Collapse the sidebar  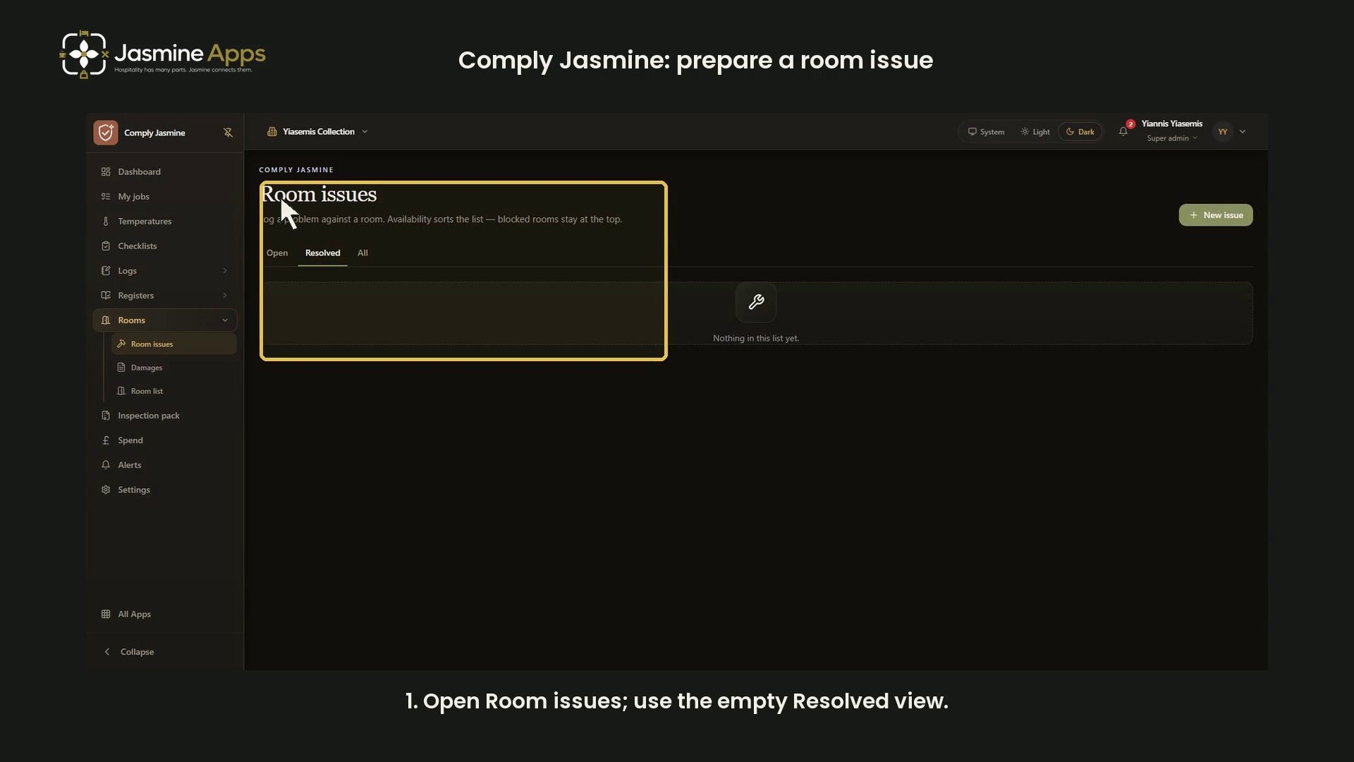coord(129,652)
